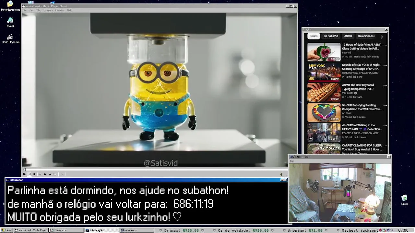Screen dimensions: 415x233
Task: Open the Help menu in Media Player Classic
Action: coord(69,10)
